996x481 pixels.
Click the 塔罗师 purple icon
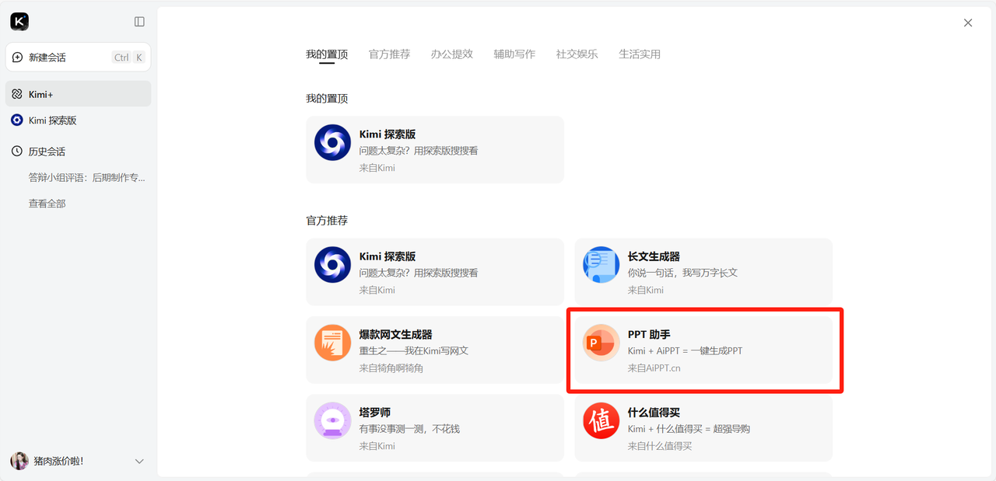click(332, 420)
